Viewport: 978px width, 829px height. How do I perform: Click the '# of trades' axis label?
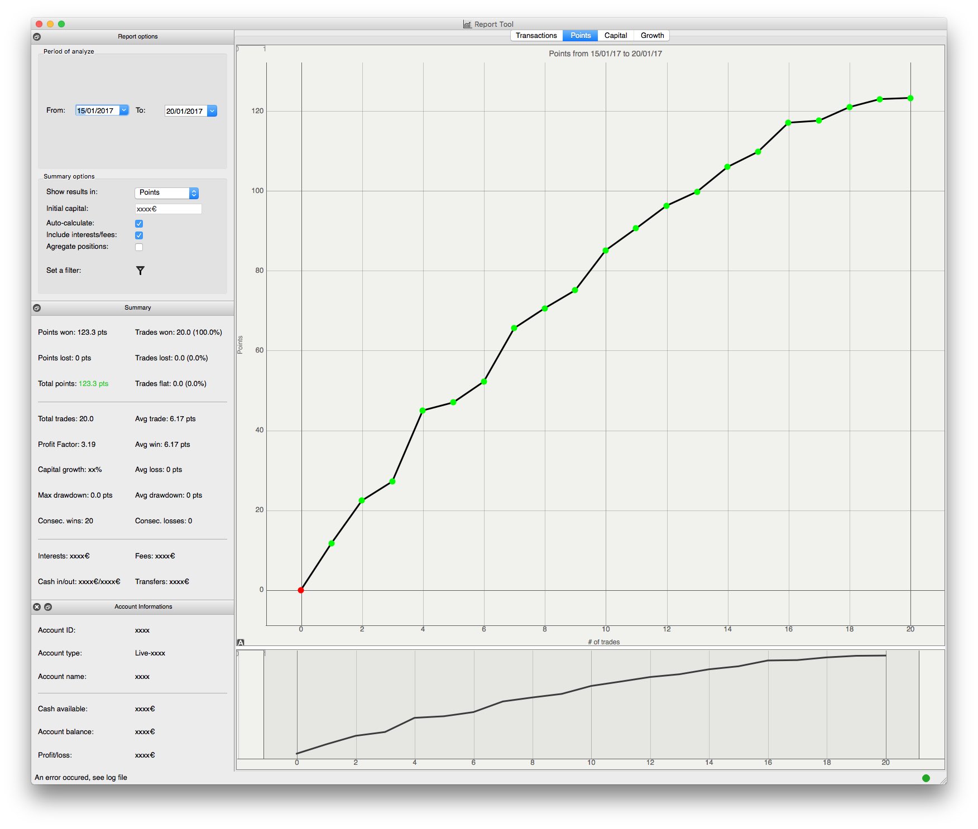[604, 642]
